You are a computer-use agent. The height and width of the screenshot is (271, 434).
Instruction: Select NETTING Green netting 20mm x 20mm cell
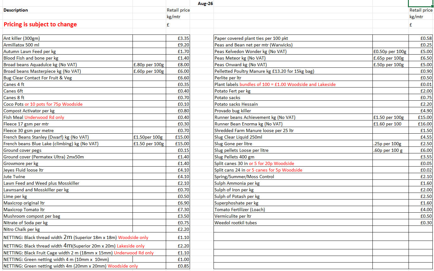click(84, 266)
